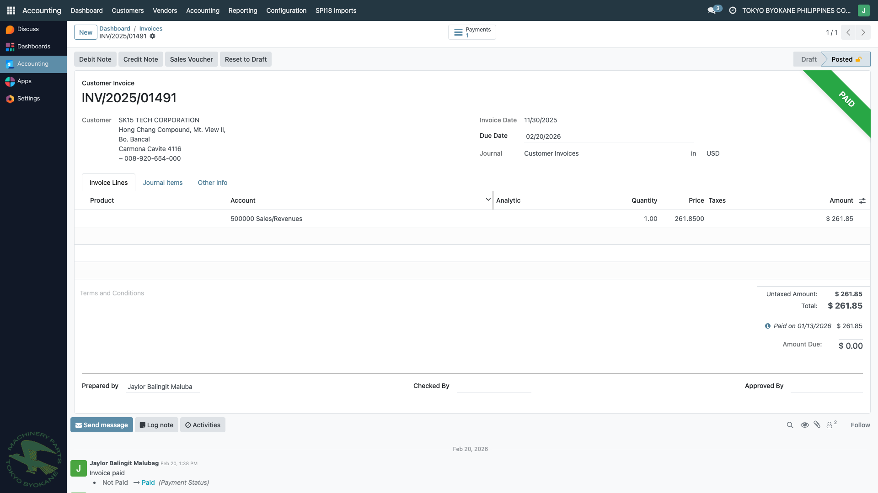Click the Credit Note button
Screen dimensions: 878x493
click(x=140, y=59)
